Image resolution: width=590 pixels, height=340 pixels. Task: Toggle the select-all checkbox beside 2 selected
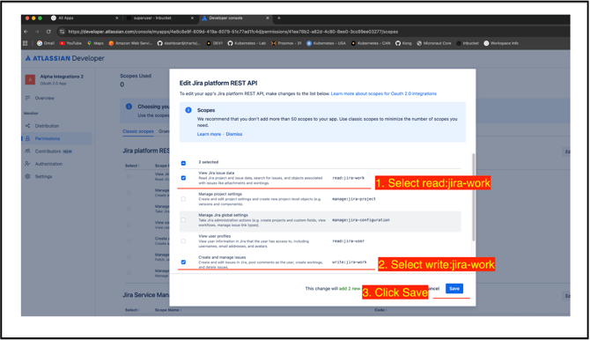point(183,163)
